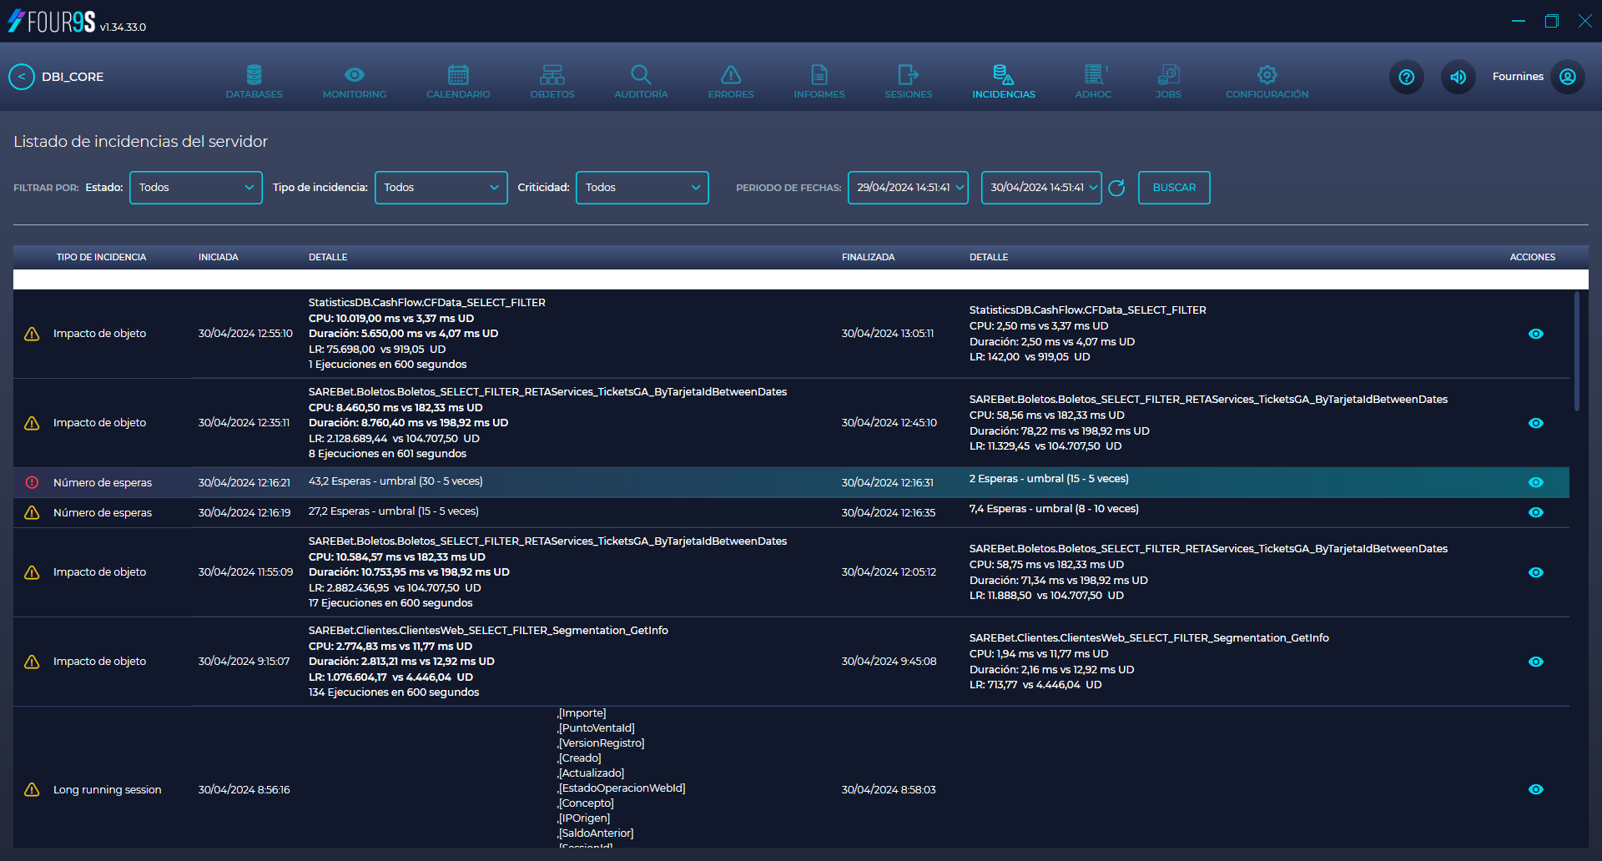Select the INCIDENCIAS tab

(x=1003, y=79)
